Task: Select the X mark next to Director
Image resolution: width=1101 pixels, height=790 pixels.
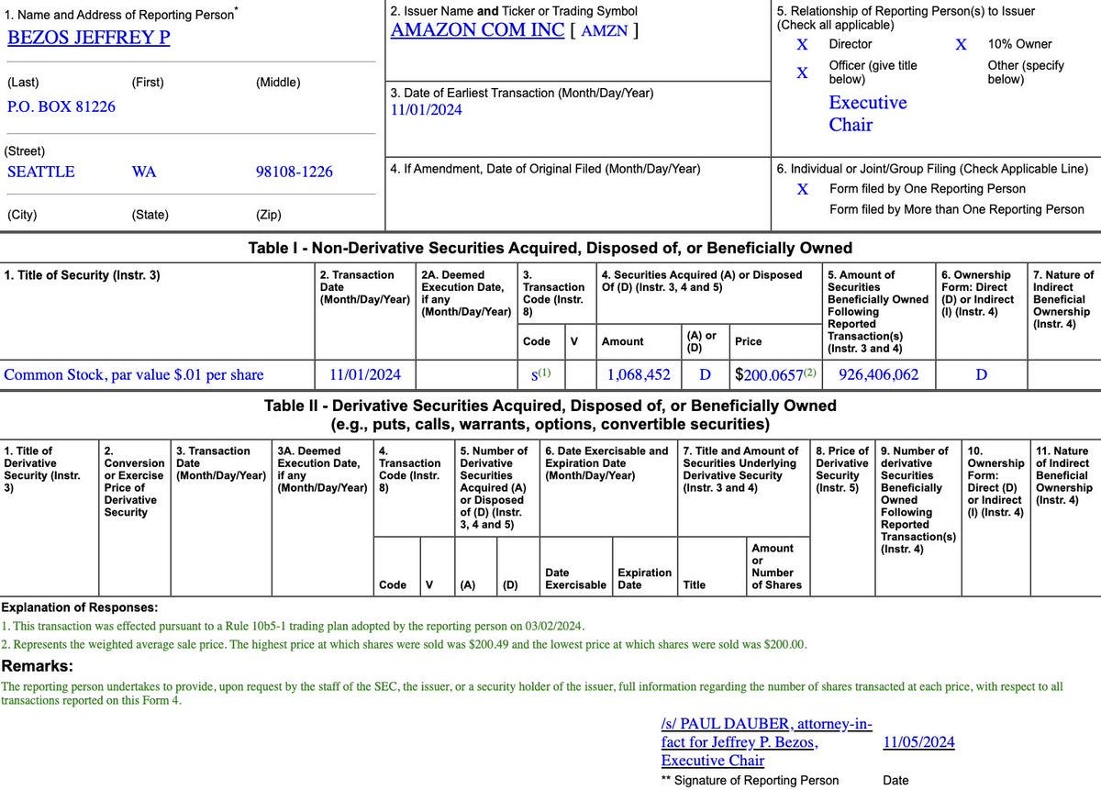Action: 802,44
